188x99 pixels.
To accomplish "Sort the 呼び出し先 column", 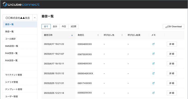I will (122, 35).
